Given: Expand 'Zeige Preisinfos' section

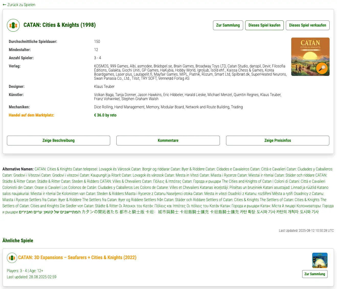Looking at the screenshot, I should click(x=278, y=141).
